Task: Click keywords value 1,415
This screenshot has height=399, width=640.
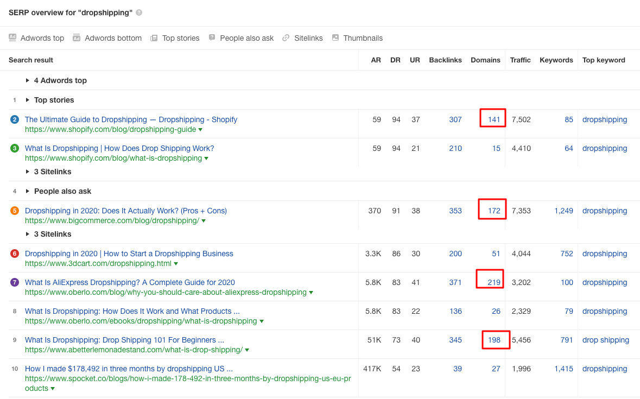Action: [x=563, y=369]
